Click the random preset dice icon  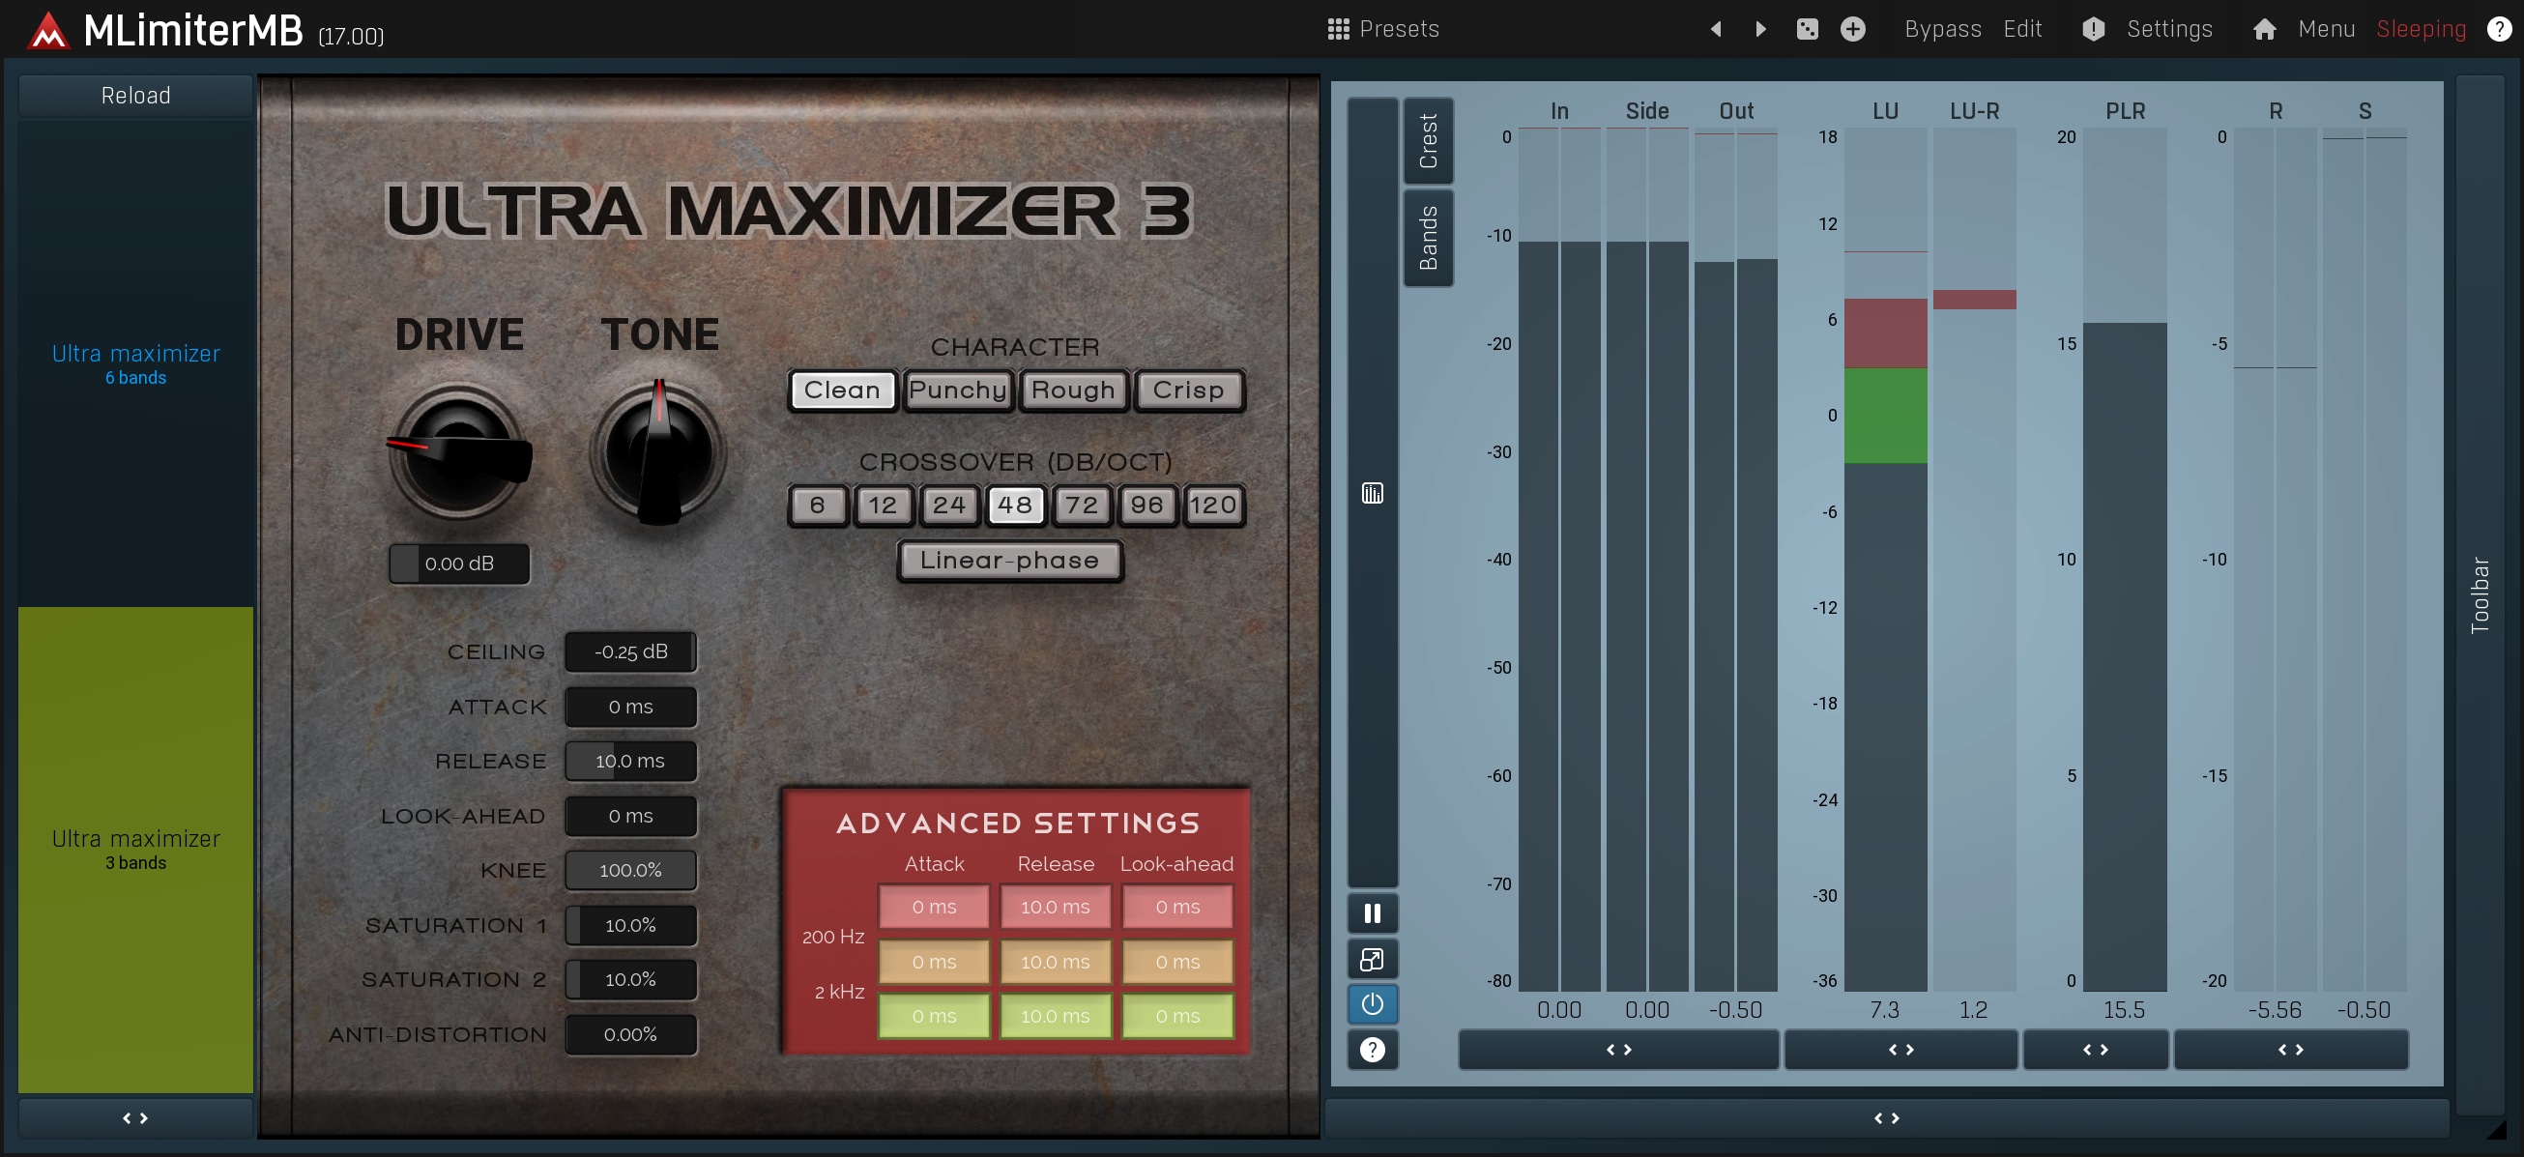(1807, 29)
